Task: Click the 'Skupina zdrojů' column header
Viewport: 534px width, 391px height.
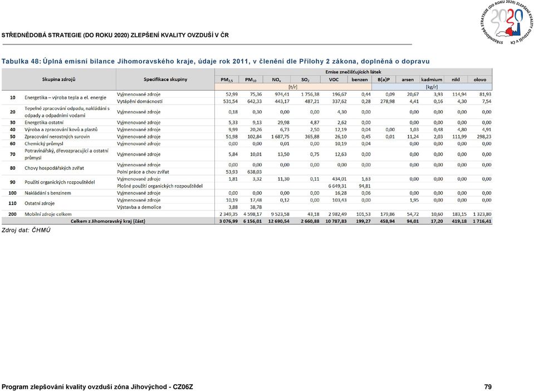Action: 58,80
